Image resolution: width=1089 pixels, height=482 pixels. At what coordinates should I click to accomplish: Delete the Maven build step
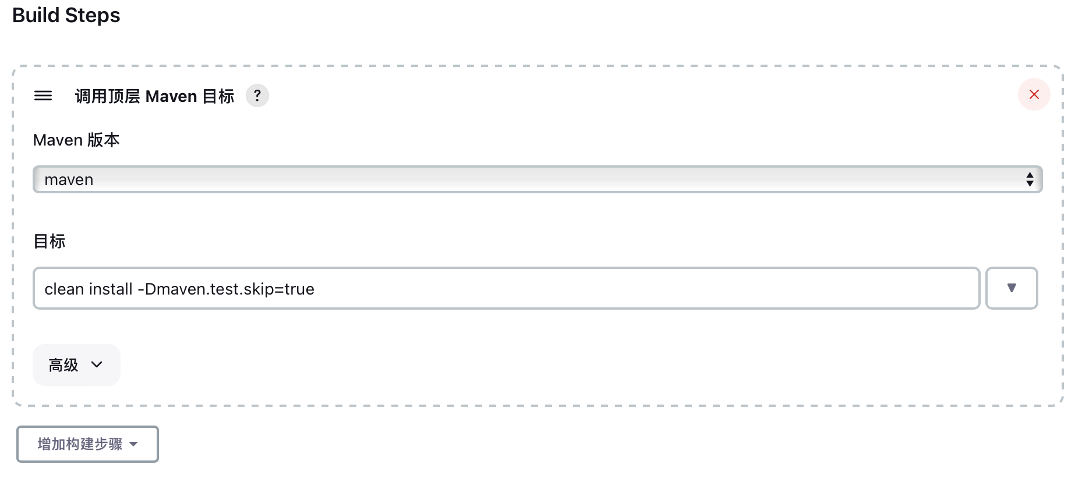click(1034, 94)
